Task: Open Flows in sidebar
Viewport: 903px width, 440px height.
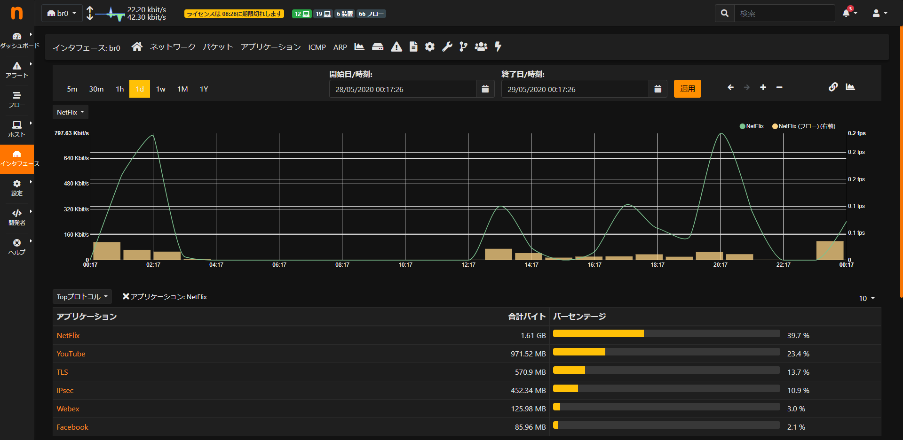Action: pyautogui.click(x=17, y=99)
